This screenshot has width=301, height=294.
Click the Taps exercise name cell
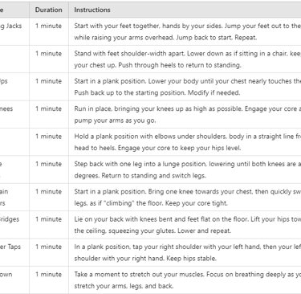tap(14, 252)
